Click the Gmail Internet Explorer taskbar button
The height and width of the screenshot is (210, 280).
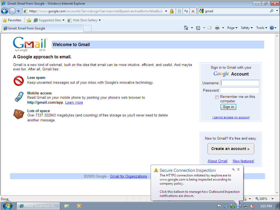[x=38, y=206]
